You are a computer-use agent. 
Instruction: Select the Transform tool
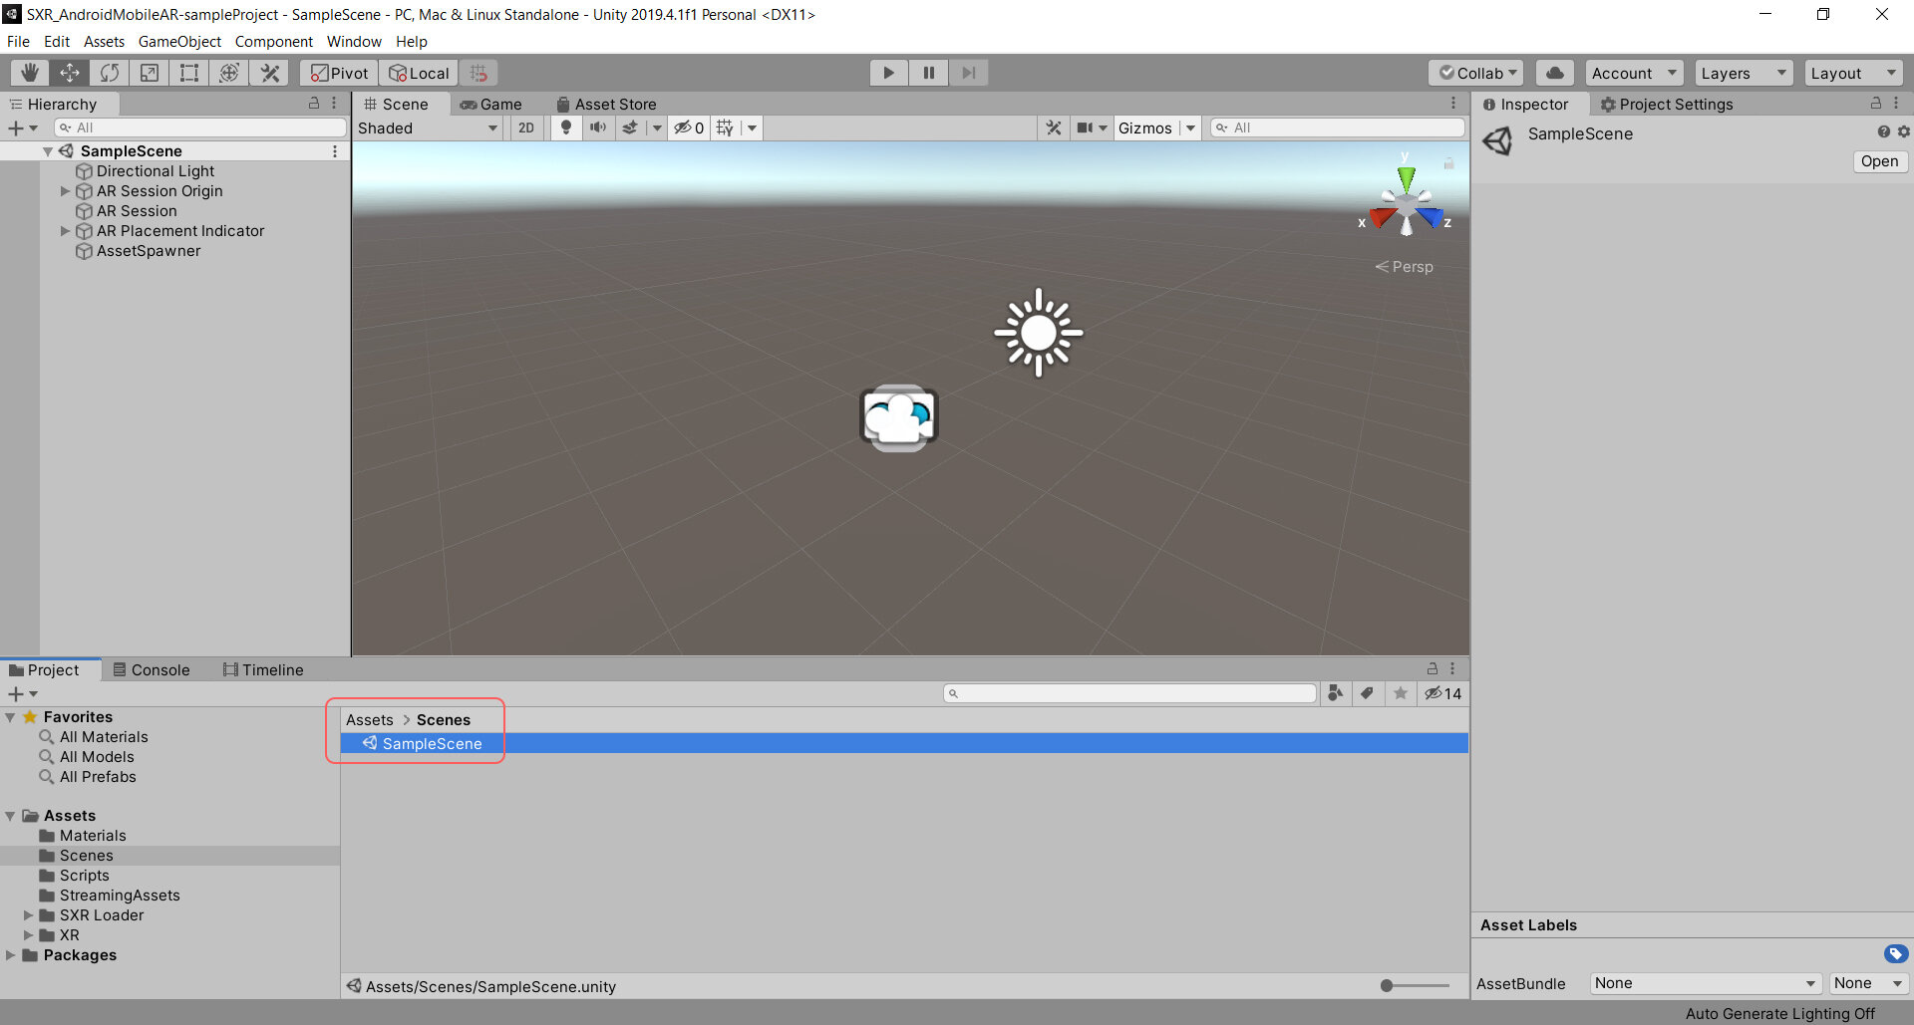pos(229,73)
